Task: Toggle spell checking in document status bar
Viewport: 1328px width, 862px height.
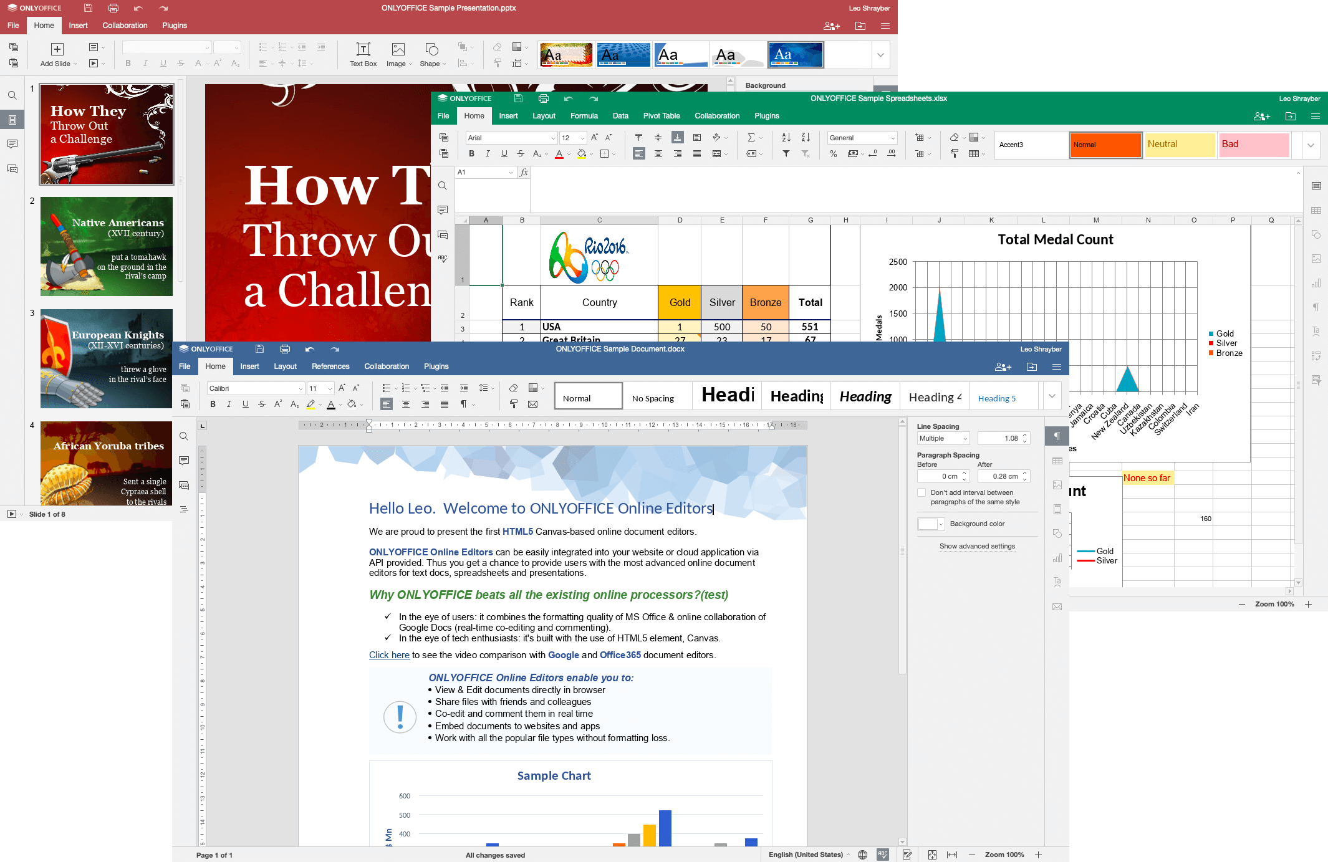Action: point(883,855)
